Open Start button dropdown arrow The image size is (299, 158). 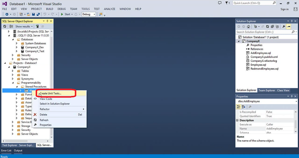click(x=72, y=14)
